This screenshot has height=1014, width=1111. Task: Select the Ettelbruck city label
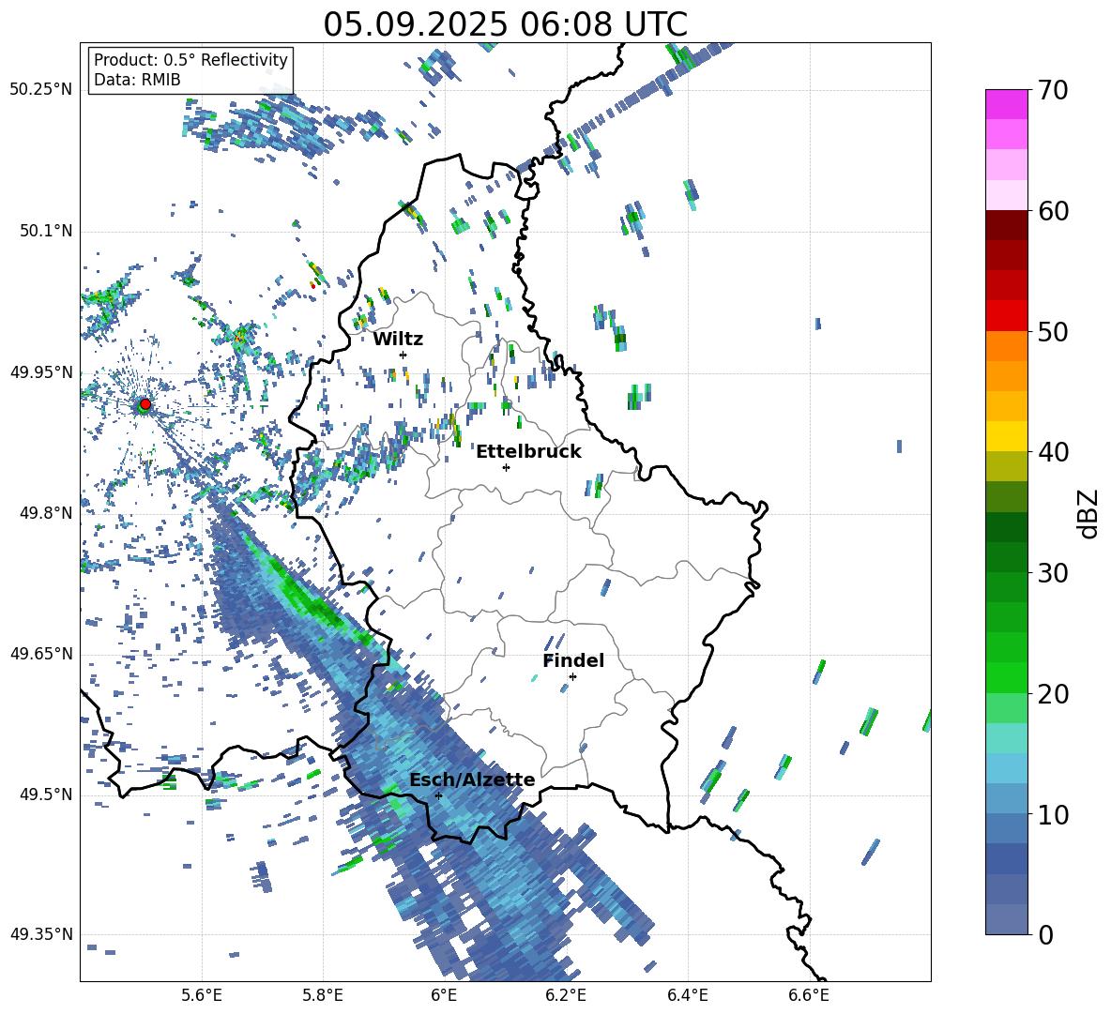pos(528,451)
